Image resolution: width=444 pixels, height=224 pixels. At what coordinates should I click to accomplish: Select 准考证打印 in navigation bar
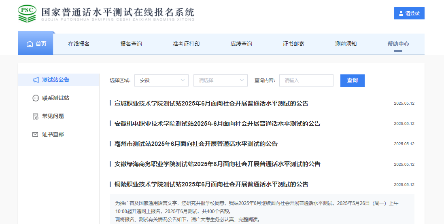tap(186, 44)
